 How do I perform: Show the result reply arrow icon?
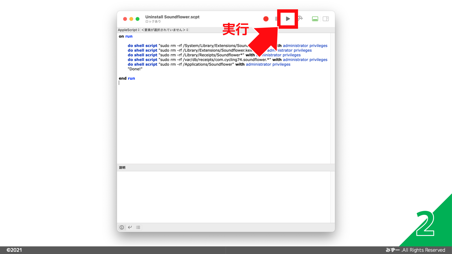coord(130,227)
